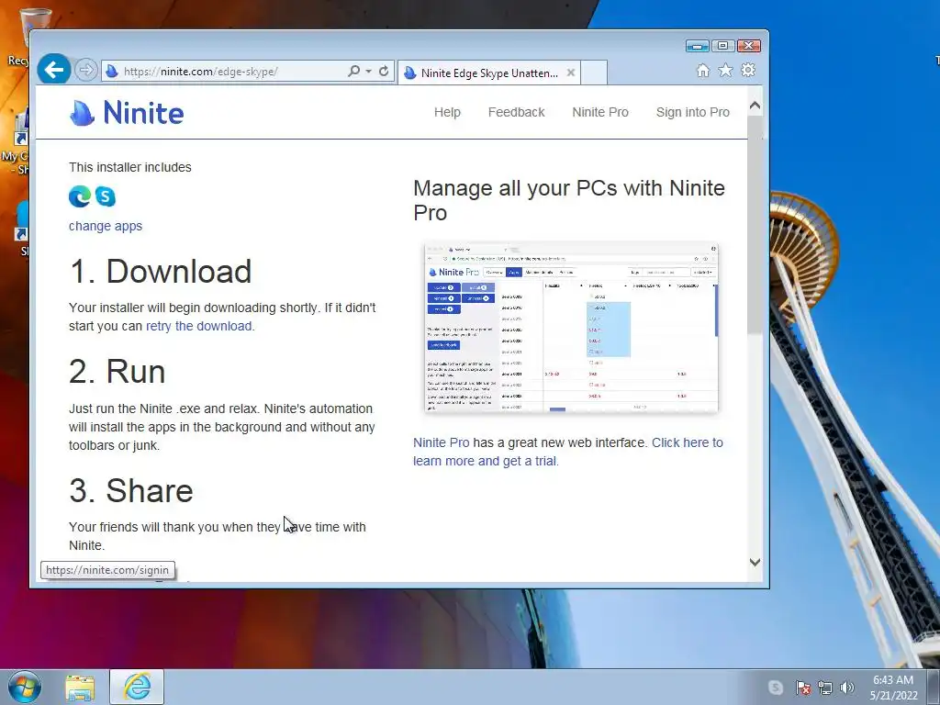Click the network tray icon
Viewport: 940px width, 705px height.
point(825,688)
